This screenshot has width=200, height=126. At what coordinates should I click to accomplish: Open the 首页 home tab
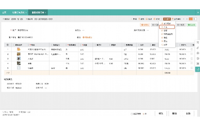coord(4,13)
